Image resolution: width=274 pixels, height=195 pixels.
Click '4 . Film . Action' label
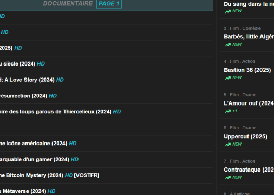[x=239, y=61]
